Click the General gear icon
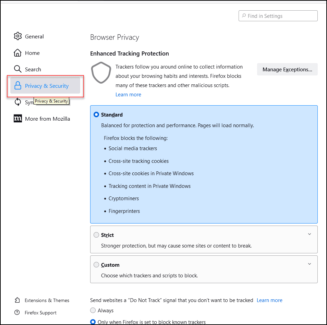Screen dimensions: 327x325 click(x=18, y=36)
